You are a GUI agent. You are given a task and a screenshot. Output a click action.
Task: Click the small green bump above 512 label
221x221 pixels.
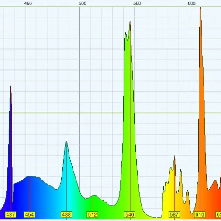(94, 195)
